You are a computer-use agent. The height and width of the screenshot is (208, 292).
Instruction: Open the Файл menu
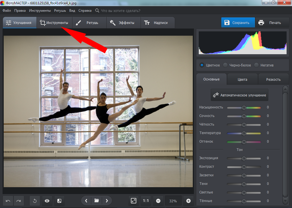click(x=7, y=11)
